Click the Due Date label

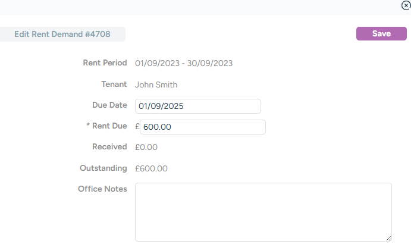click(x=109, y=105)
